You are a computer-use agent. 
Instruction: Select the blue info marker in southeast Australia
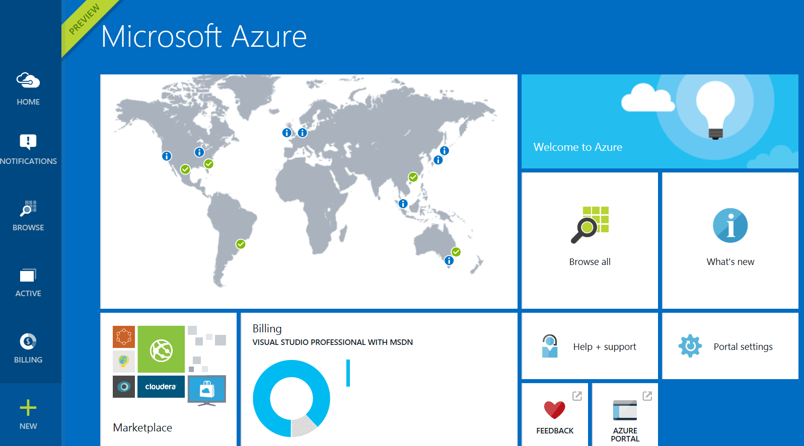[x=449, y=260]
